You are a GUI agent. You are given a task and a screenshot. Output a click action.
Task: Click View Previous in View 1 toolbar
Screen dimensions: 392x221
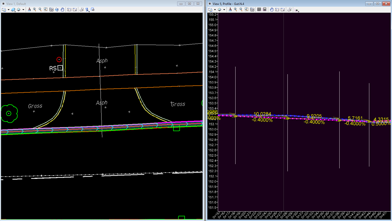[69, 9]
